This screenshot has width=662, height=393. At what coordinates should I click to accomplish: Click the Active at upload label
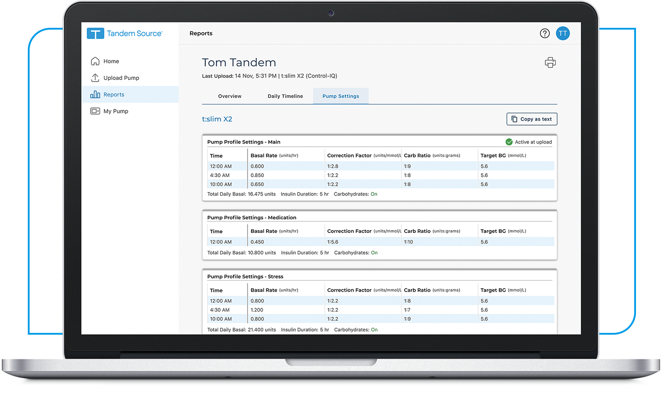(533, 142)
